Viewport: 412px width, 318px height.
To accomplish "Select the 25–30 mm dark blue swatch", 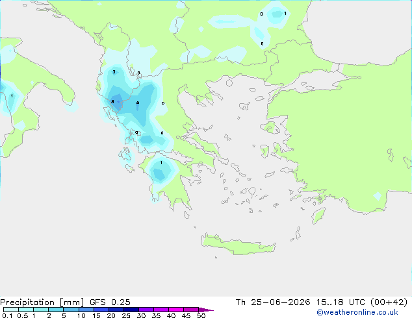I will [x=131, y=310].
